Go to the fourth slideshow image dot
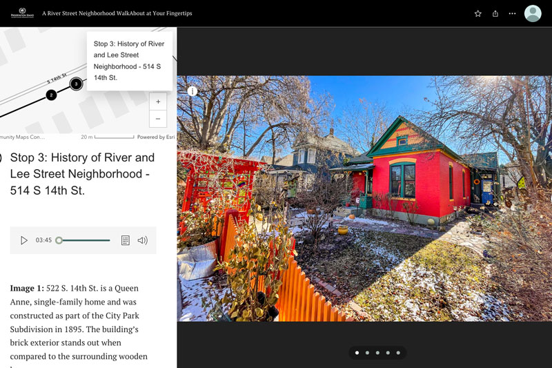This screenshot has height=368, width=552. point(388,353)
